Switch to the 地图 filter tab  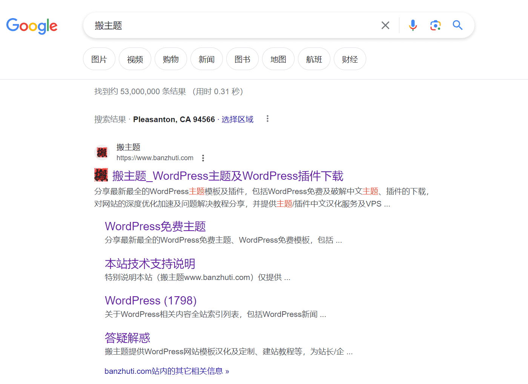pyautogui.click(x=278, y=59)
